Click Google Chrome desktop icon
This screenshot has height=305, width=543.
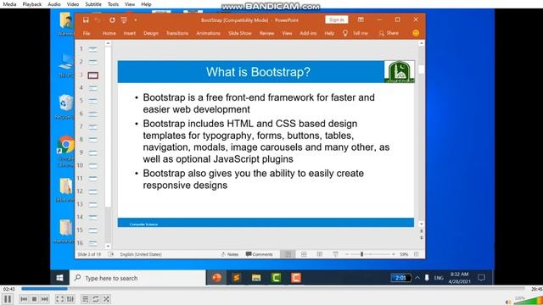coord(66,151)
